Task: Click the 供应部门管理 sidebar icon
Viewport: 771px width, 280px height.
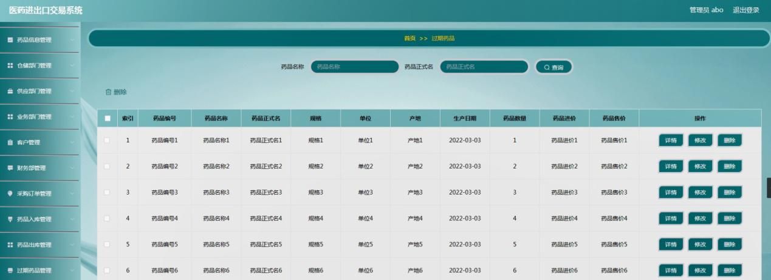Action: (10, 91)
